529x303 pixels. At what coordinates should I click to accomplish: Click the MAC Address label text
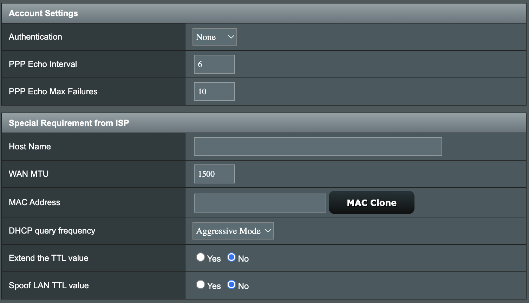[34, 202]
